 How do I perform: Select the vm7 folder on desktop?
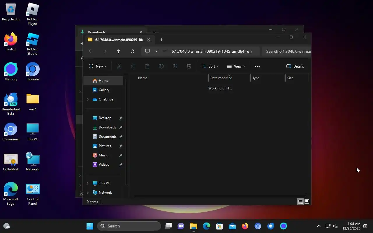tap(32, 102)
